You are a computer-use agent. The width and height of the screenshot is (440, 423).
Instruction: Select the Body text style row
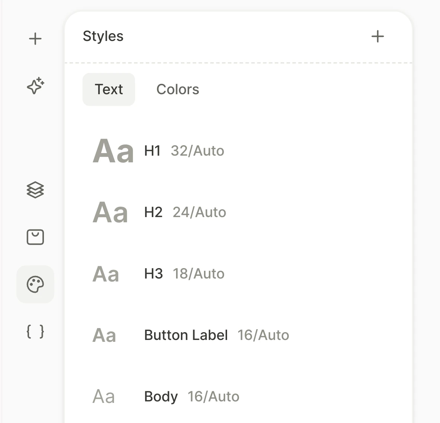[239, 397]
